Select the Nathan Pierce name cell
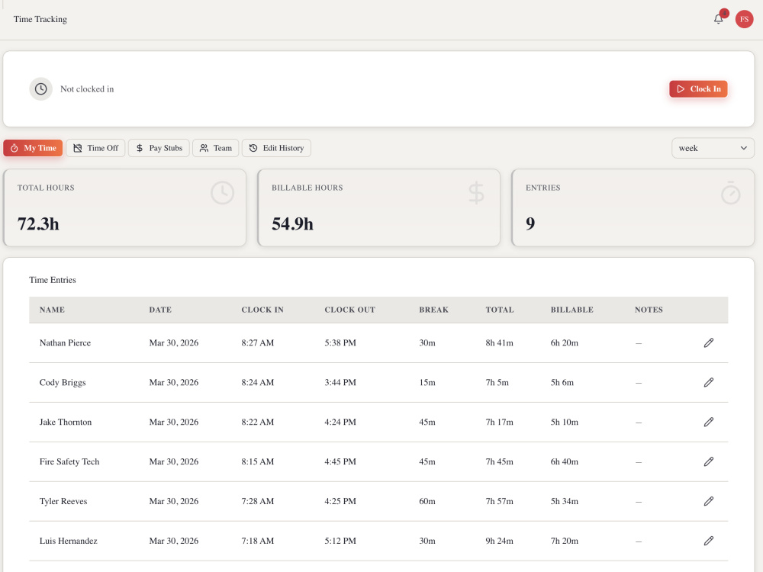763x572 pixels. point(65,343)
